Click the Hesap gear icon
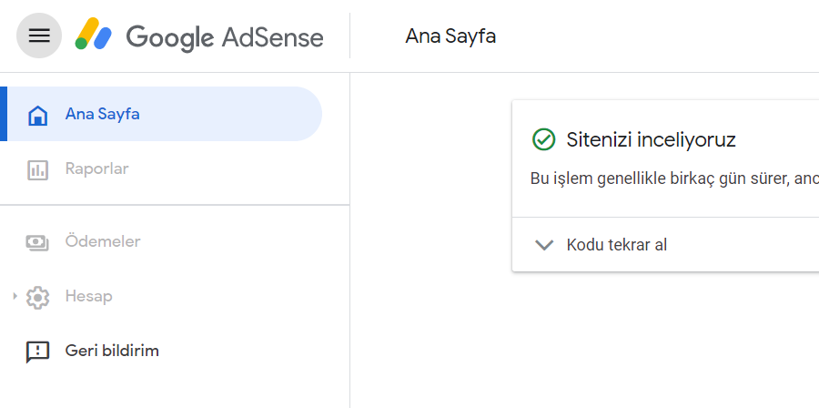The width and height of the screenshot is (819, 408). pyautogui.click(x=37, y=297)
